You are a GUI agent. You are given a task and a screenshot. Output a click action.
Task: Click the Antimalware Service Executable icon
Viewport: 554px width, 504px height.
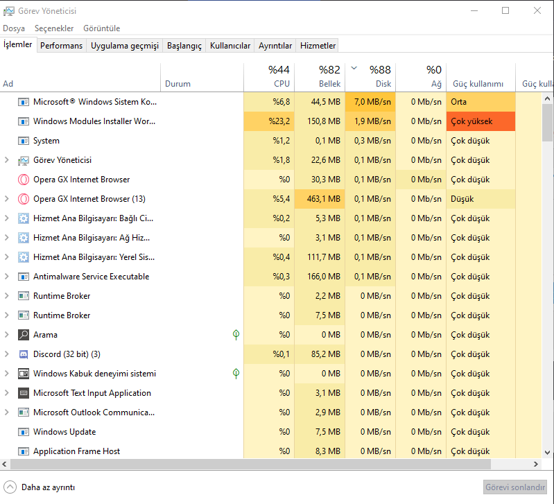[24, 277]
